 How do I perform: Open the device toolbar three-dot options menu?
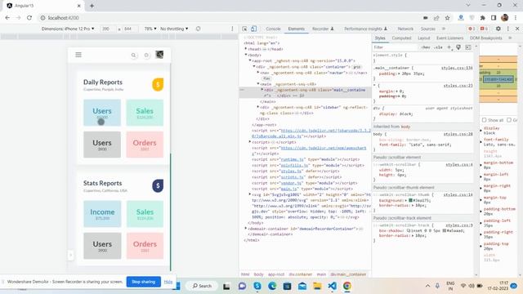tap(232, 29)
